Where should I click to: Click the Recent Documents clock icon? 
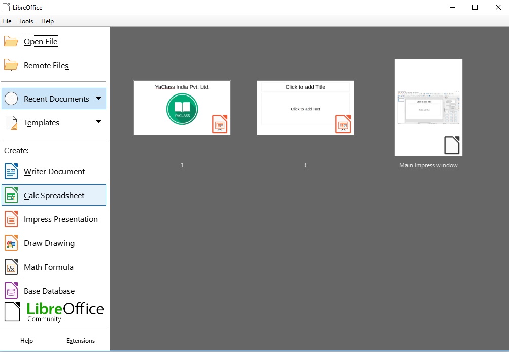(x=11, y=98)
